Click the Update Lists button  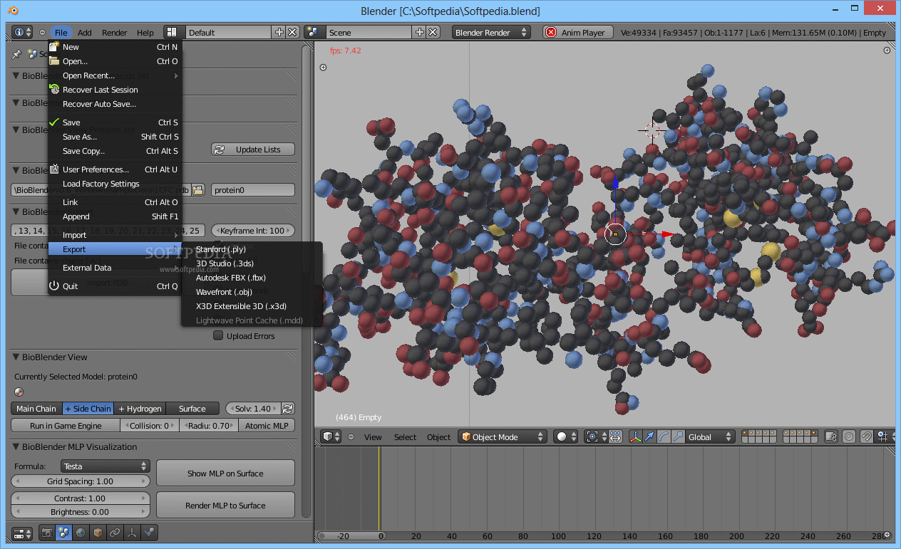click(253, 150)
